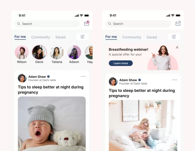Viewport: 195px width, 151px height.
Task: Click the Learn more button
Action: [121, 63]
